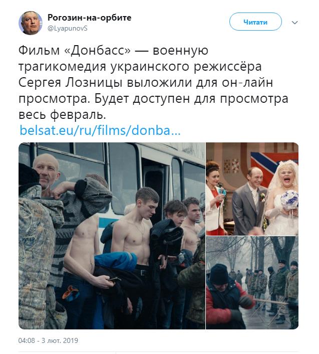Click the 04:08 - 3 лют. 2019 timestamp
This screenshot has width=319, height=354.
pos(48,340)
